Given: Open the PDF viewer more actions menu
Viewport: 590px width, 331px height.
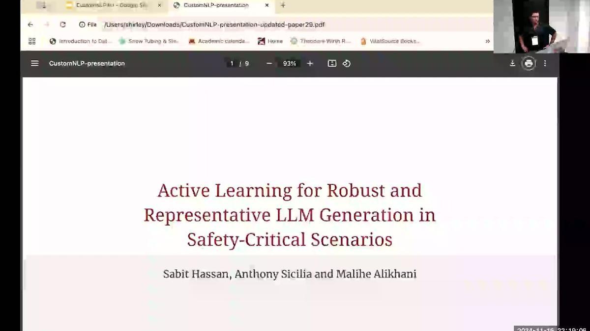Looking at the screenshot, I should [x=545, y=63].
